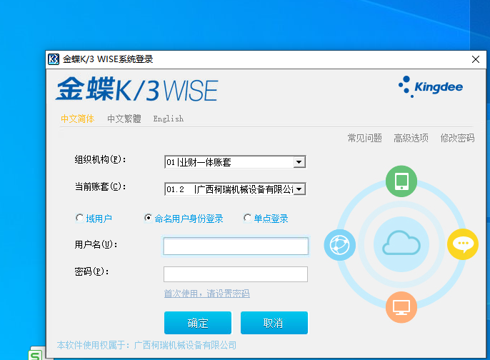Click the 组织机构(F) label
The width and height of the screenshot is (490, 360).
(100, 160)
